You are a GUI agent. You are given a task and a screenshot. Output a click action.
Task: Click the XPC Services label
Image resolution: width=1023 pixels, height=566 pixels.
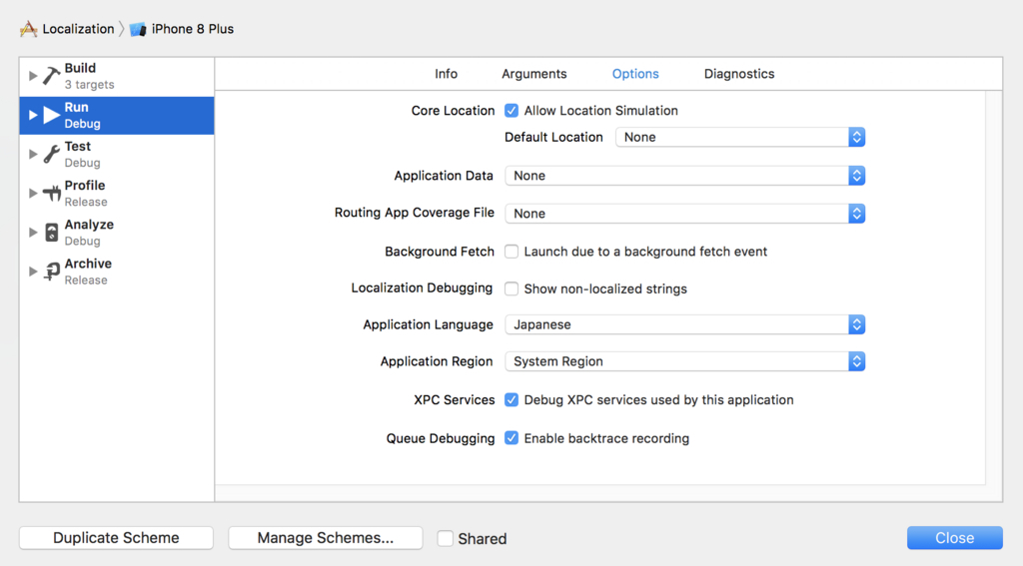[455, 399]
